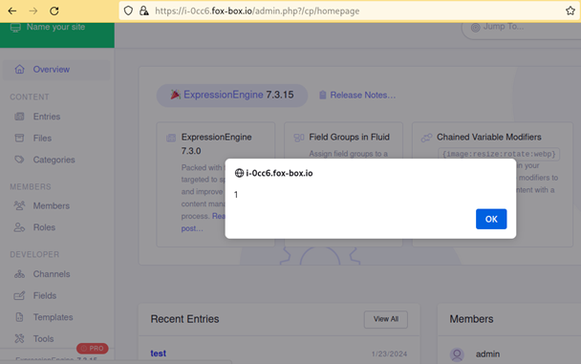Click the Overview house icon
Screen dimensions: 581x364
point(20,69)
